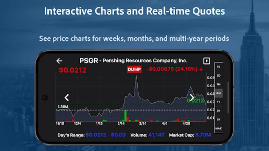Tap the tall green volume bar
This screenshot has height=151, width=269.
tap(125, 116)
